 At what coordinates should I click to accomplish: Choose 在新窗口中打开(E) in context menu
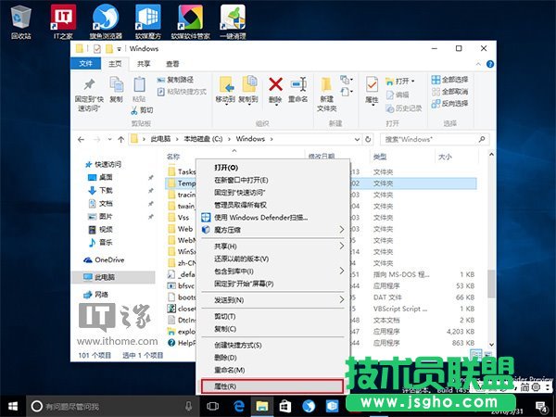[x=272, y=180]
